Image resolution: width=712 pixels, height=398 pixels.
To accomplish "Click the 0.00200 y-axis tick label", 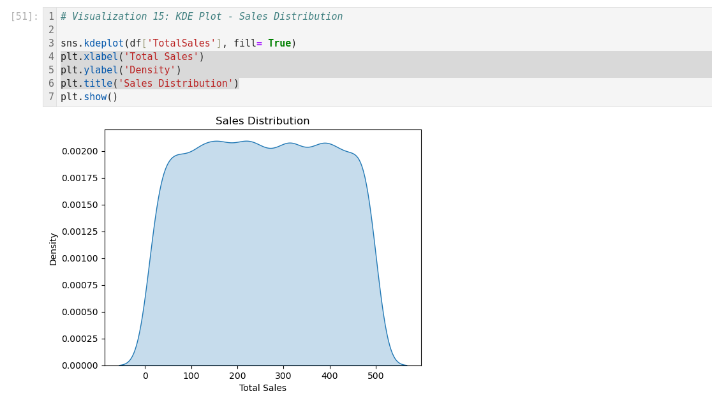I will 79,151.
